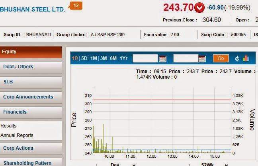Click the 2.5K volume axis label

point(236,120)
